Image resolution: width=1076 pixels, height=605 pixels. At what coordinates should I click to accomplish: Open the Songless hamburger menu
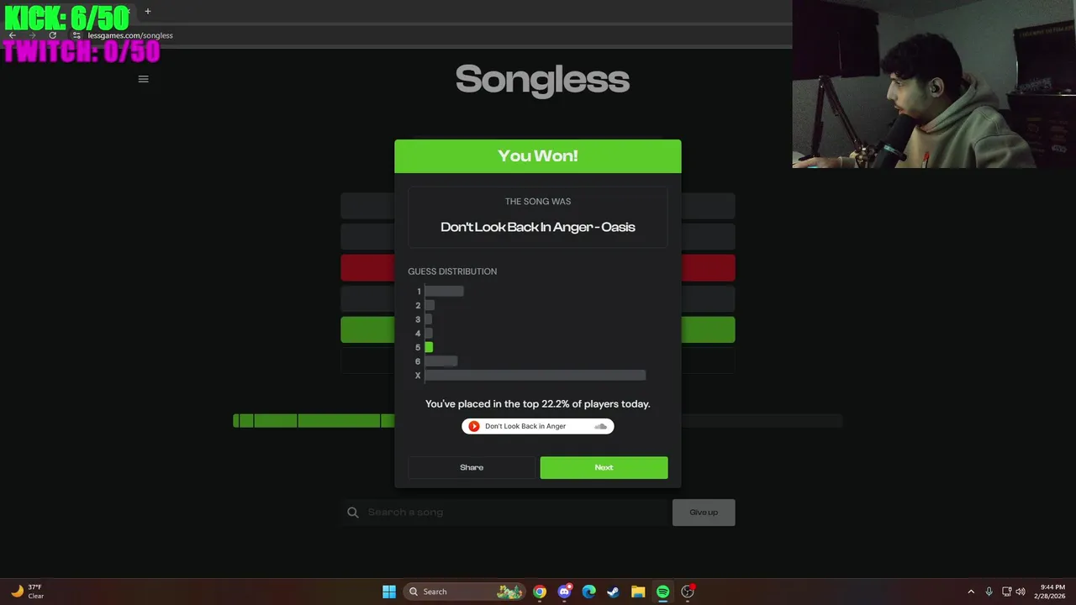[143, 79]
